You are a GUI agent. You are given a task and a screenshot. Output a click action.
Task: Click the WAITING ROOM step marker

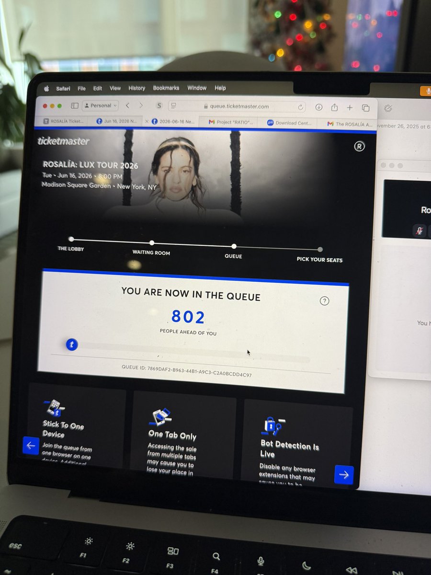[152, 243]
